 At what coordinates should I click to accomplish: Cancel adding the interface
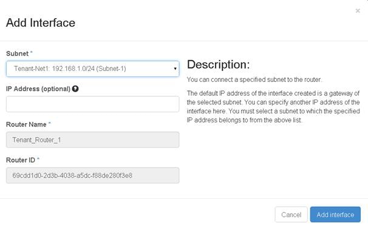click(x=291, y=215)
